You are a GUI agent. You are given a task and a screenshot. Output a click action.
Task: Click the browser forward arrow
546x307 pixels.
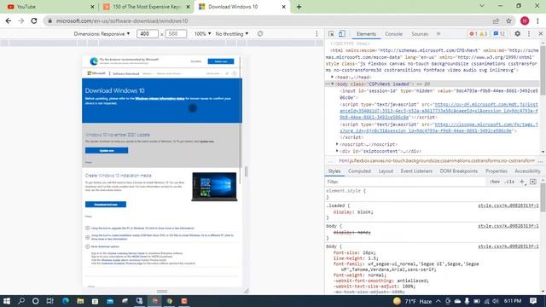click(x=20, y=20)
